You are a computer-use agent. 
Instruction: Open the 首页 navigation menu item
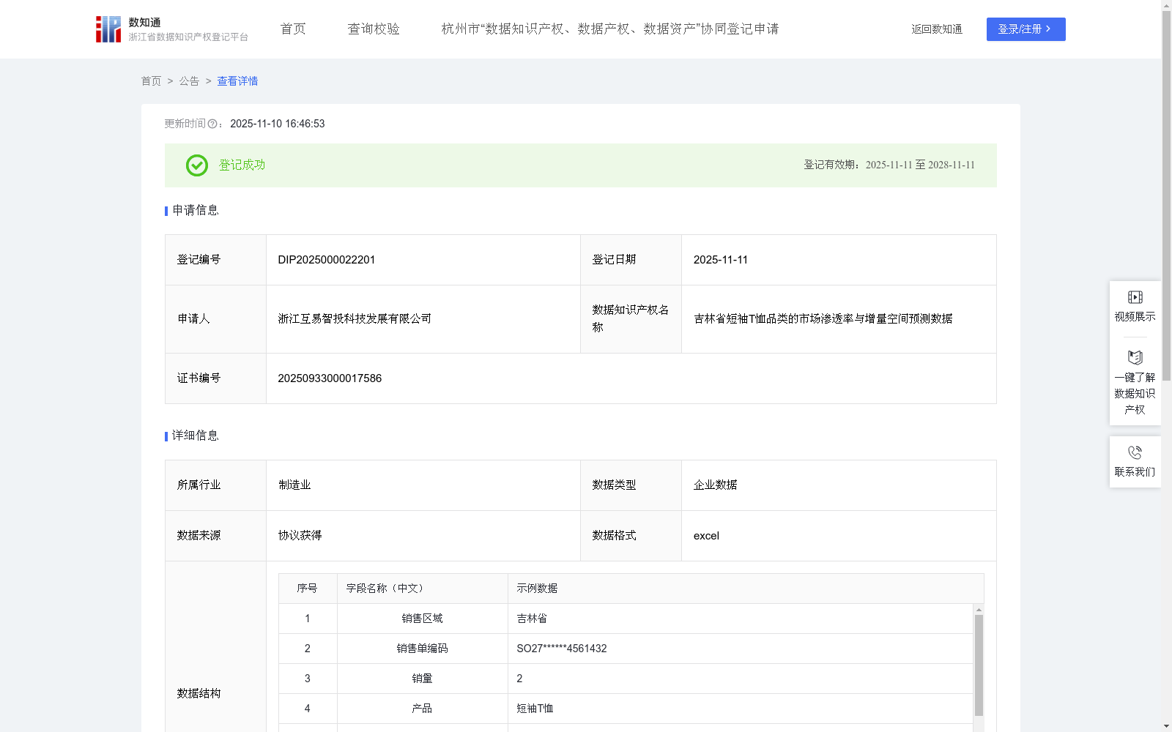tap(292, 29)
